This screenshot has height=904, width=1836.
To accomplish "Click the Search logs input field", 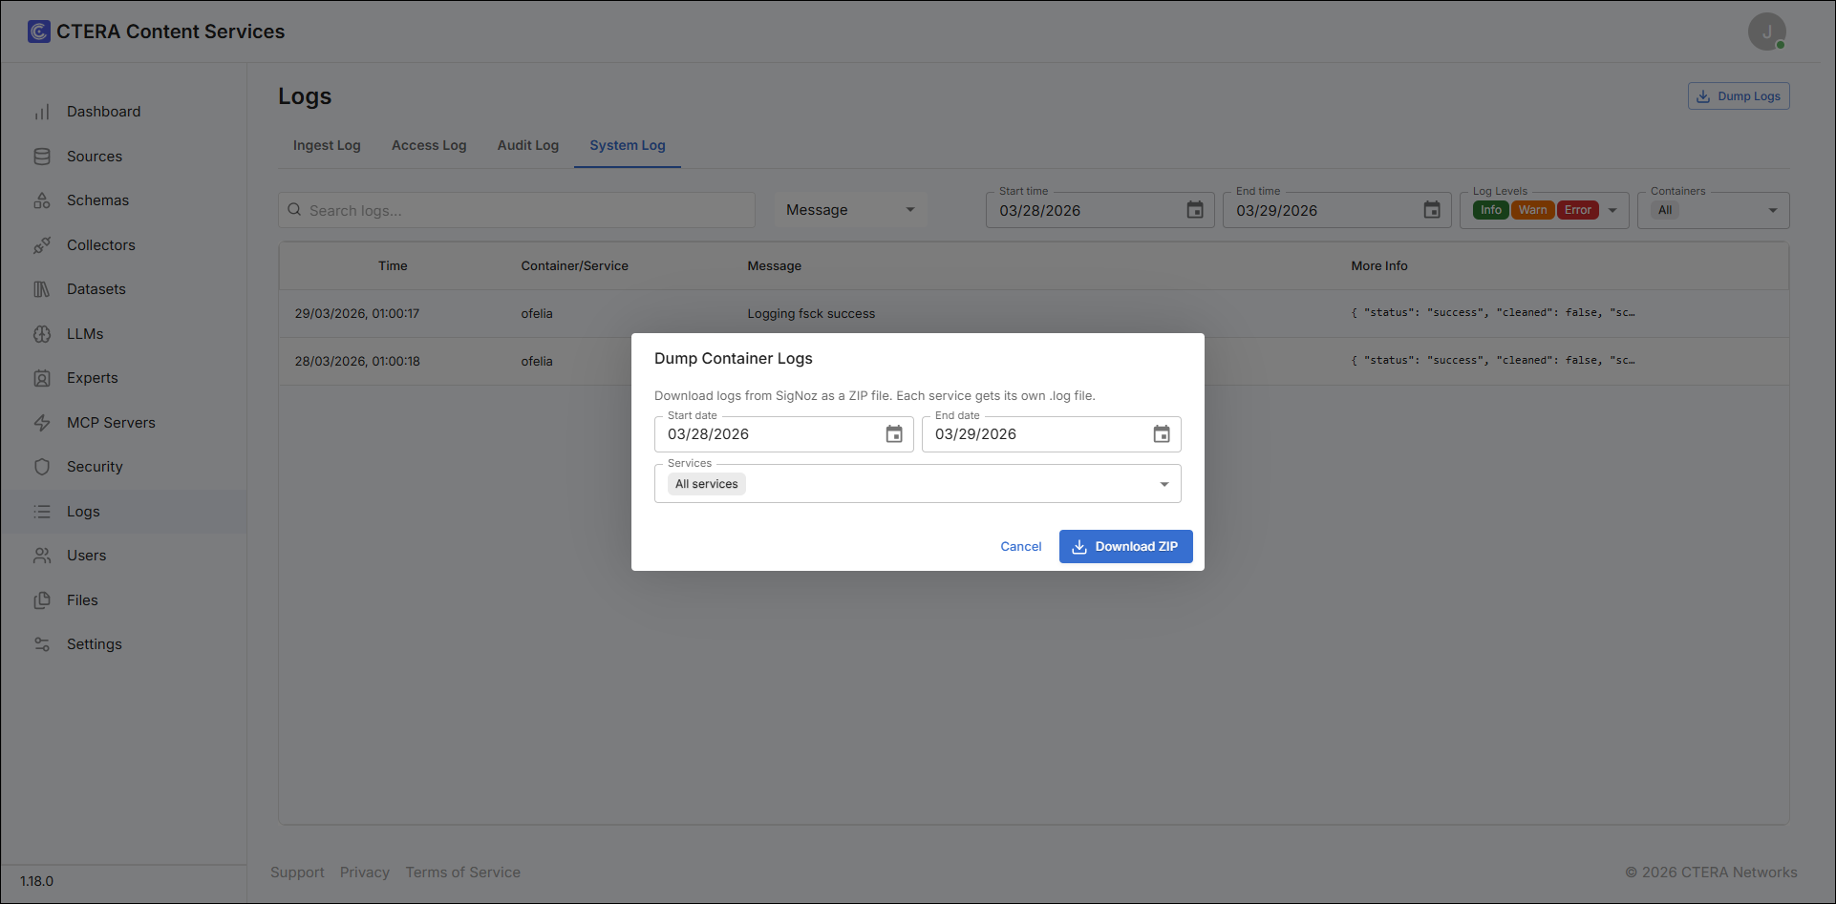I will click(517, 210).
